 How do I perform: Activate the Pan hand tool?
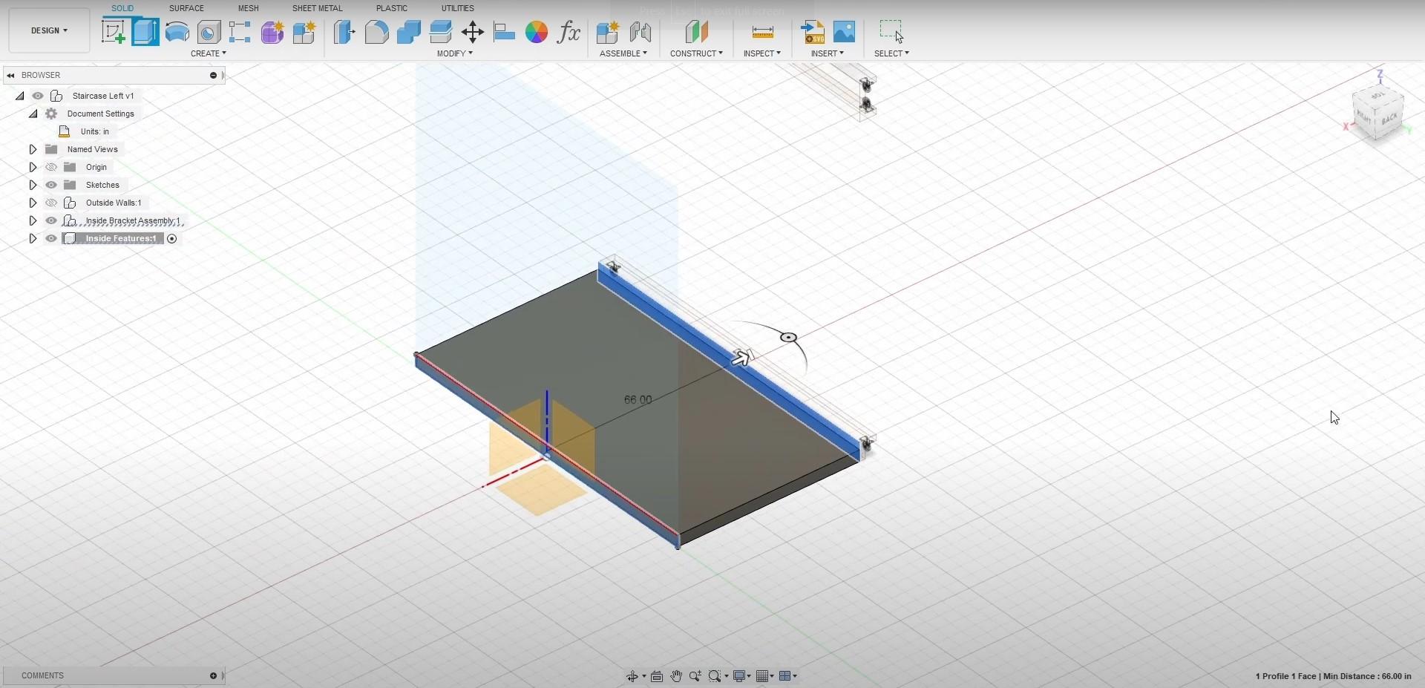point(676,676)
